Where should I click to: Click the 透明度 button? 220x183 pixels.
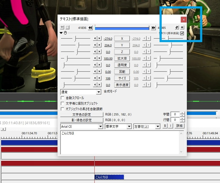122,65
